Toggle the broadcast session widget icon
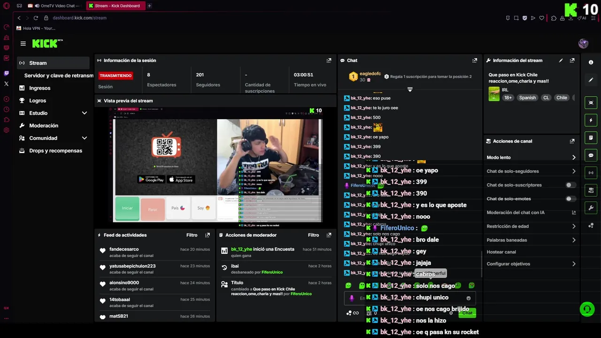The image size is (601, 338). point(591,173)
